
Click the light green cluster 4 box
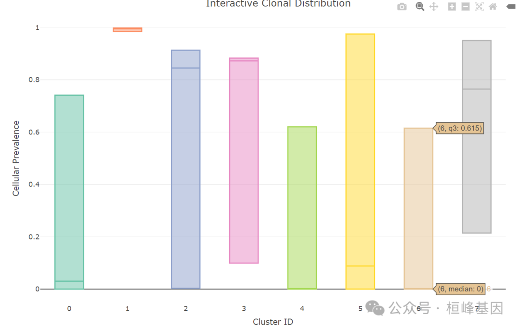click(x=302, y=207)
